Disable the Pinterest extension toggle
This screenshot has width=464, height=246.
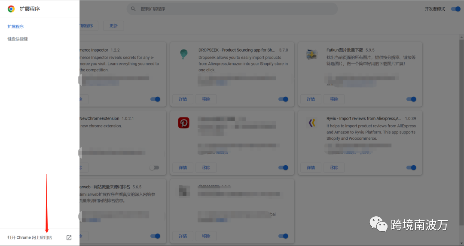[283, 167]
